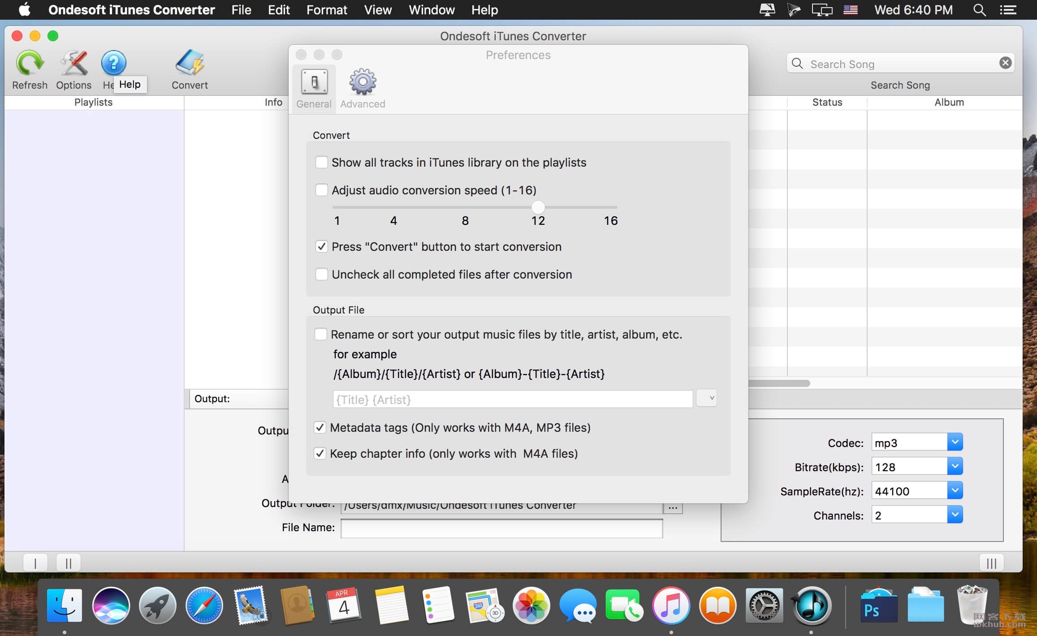Click the horizontal scrollbar under song table
Viewport: 1037px width, 636px height.
click(x=779, y=383)
